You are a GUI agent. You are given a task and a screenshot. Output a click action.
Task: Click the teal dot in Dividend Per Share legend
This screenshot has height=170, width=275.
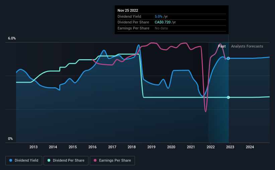(x=49, y=160)
